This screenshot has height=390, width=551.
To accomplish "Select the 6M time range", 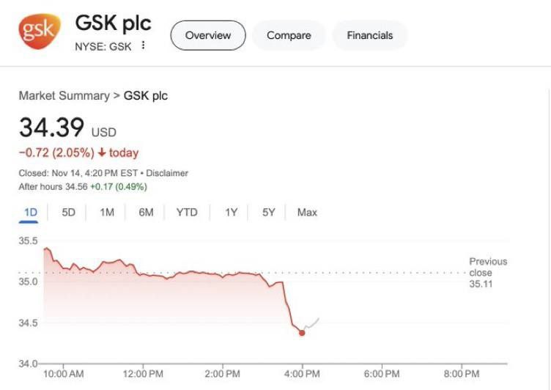I will 146,213.
